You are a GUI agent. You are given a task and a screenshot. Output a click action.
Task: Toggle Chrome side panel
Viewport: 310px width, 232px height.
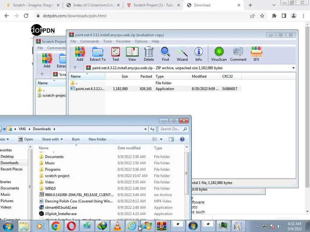click(284, 16)
